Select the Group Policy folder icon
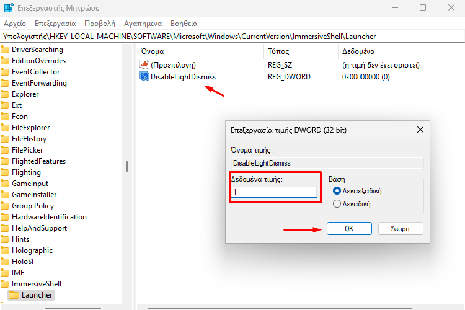465x310 pixels. point(4,206)
